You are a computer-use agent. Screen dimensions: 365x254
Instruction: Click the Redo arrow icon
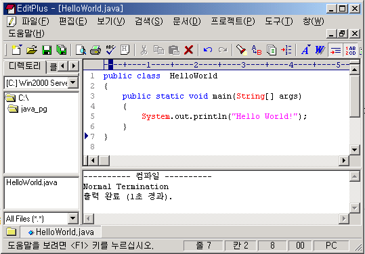[x=223, y=50]
